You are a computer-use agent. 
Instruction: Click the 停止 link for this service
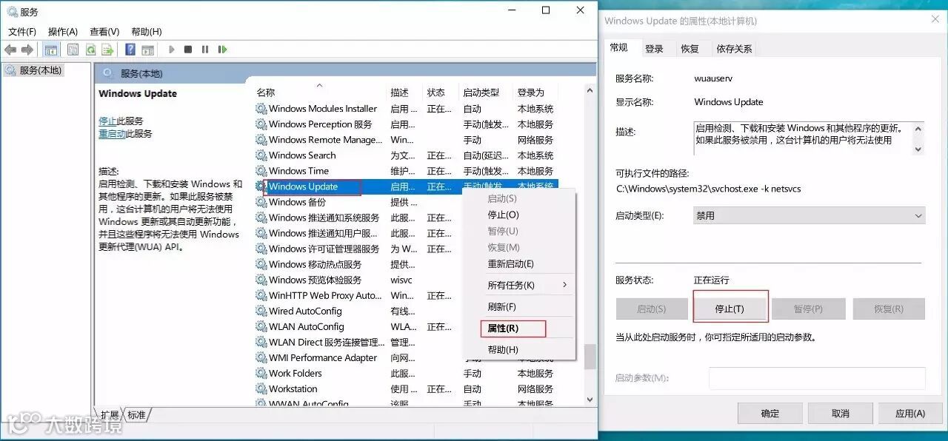tap(107, 121)
